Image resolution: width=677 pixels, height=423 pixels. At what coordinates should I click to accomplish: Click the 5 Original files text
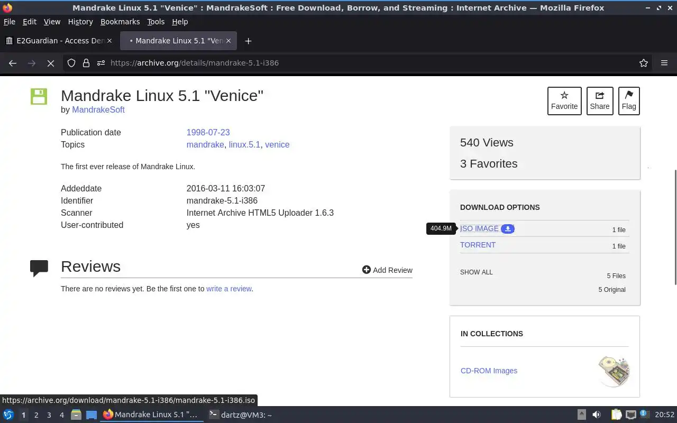pyautogui.click(x=612, y=290)
